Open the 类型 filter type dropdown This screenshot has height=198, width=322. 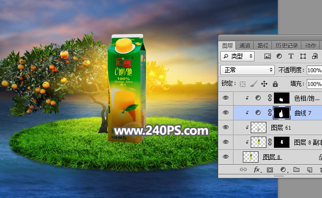click(x=237, y=56)
